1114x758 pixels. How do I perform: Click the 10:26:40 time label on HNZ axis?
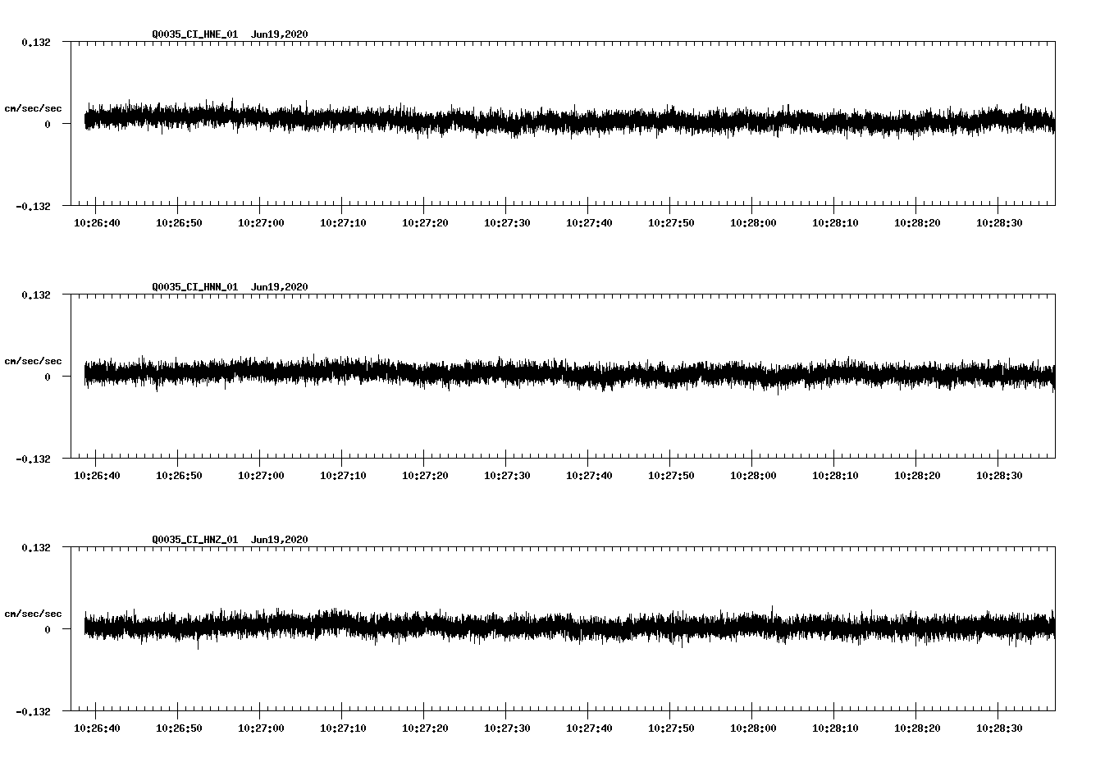coord(97,728)
